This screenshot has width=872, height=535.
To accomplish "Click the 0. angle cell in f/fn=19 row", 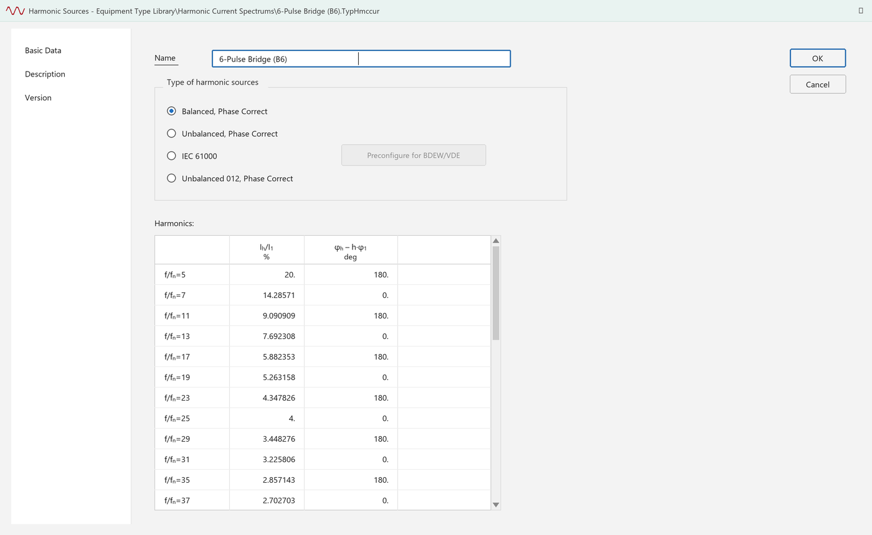I will [x=351, y=377].
